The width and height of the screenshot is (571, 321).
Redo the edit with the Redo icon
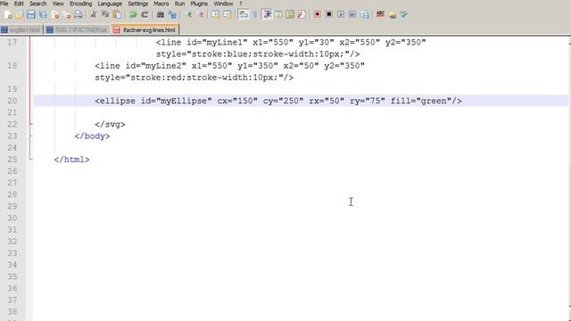point(145,14)
